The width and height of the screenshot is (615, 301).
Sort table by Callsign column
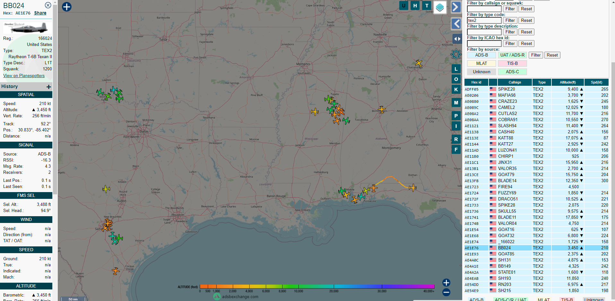pyautogui.click(x=515, y=83)
